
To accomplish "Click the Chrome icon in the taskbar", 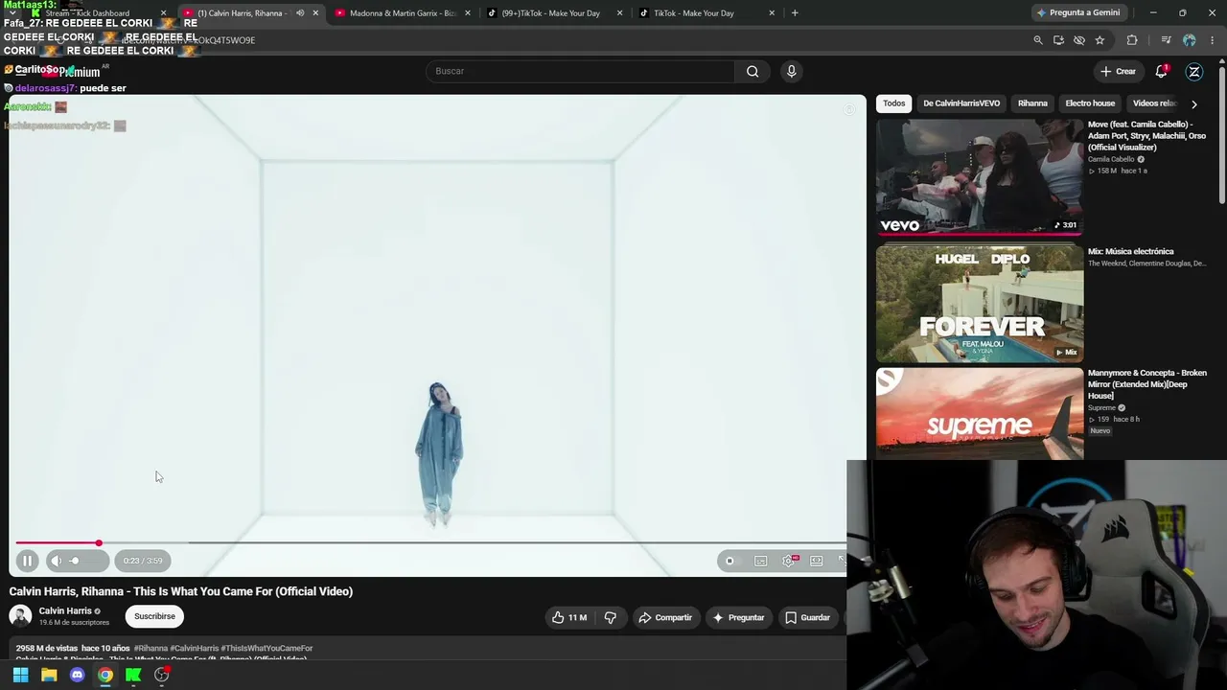I will coord(105,675).
